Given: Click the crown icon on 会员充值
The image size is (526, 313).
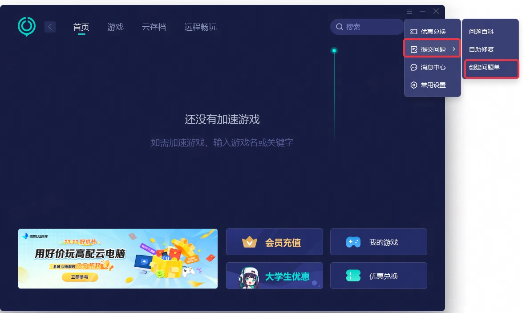Looking at the screenshot, I should click(250, 242).
